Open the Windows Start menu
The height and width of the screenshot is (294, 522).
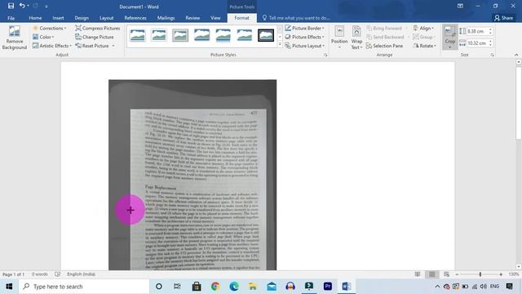(9, 287)
